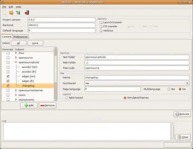Click the red minus icon on Remove button
The image size is (193, 149).
42,106
